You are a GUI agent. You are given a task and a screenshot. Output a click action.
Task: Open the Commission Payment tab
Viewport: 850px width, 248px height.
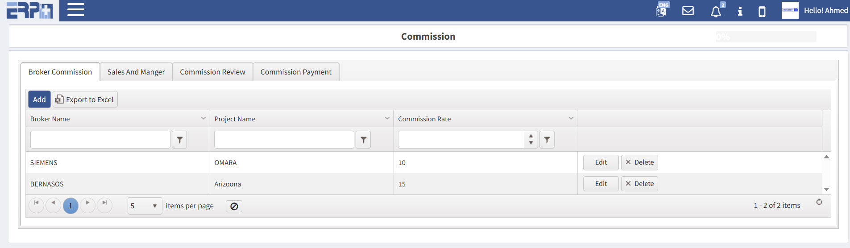pyautogui.click(x=296, y=72)
